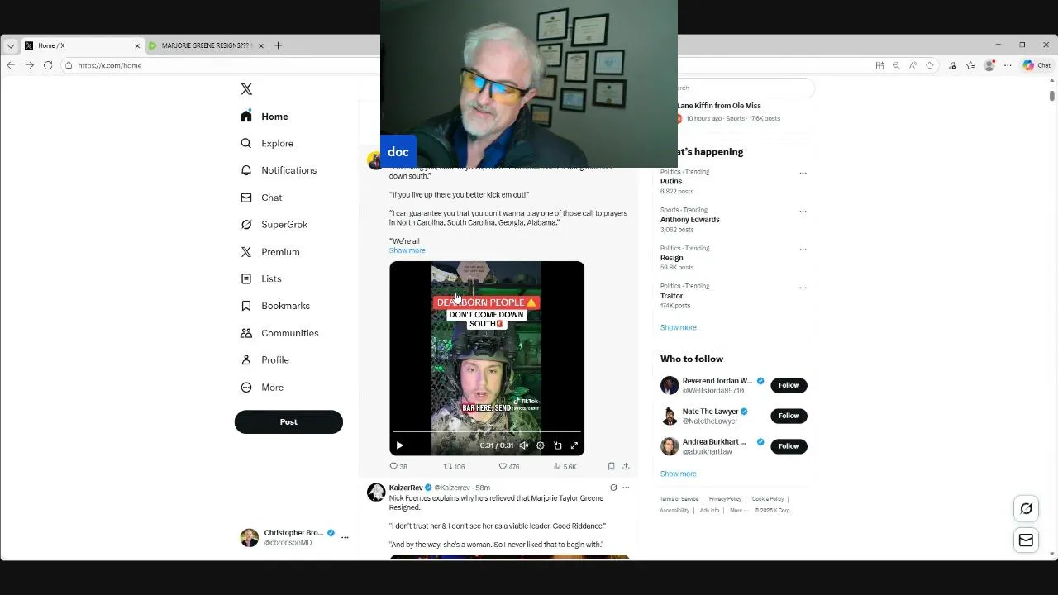The image size is (1058, 595).
Task: View analytics showing 5.6K views
Action: pyautogui.click(x=565, y=466)
